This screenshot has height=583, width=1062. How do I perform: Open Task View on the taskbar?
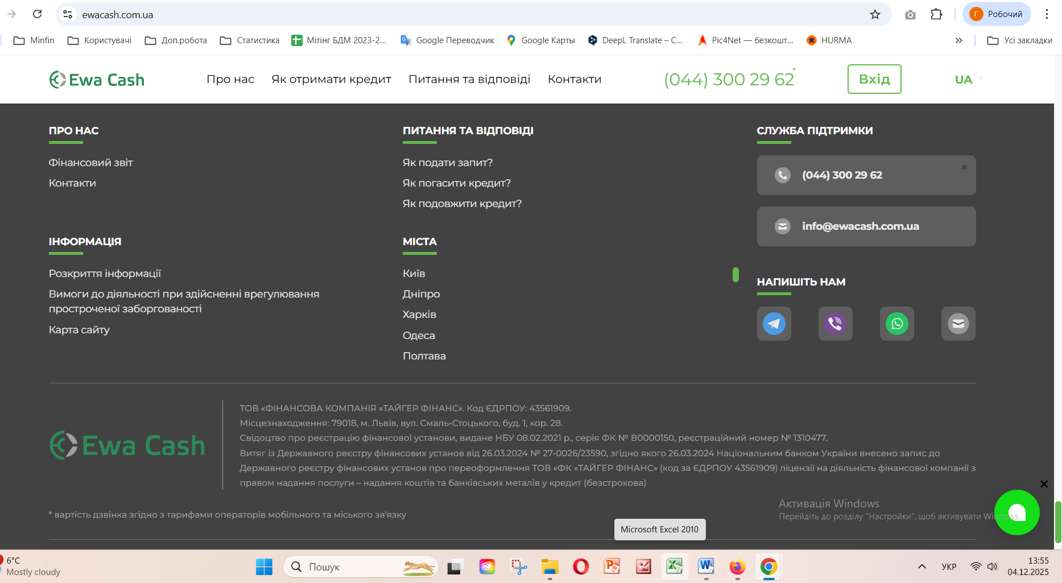454,567
